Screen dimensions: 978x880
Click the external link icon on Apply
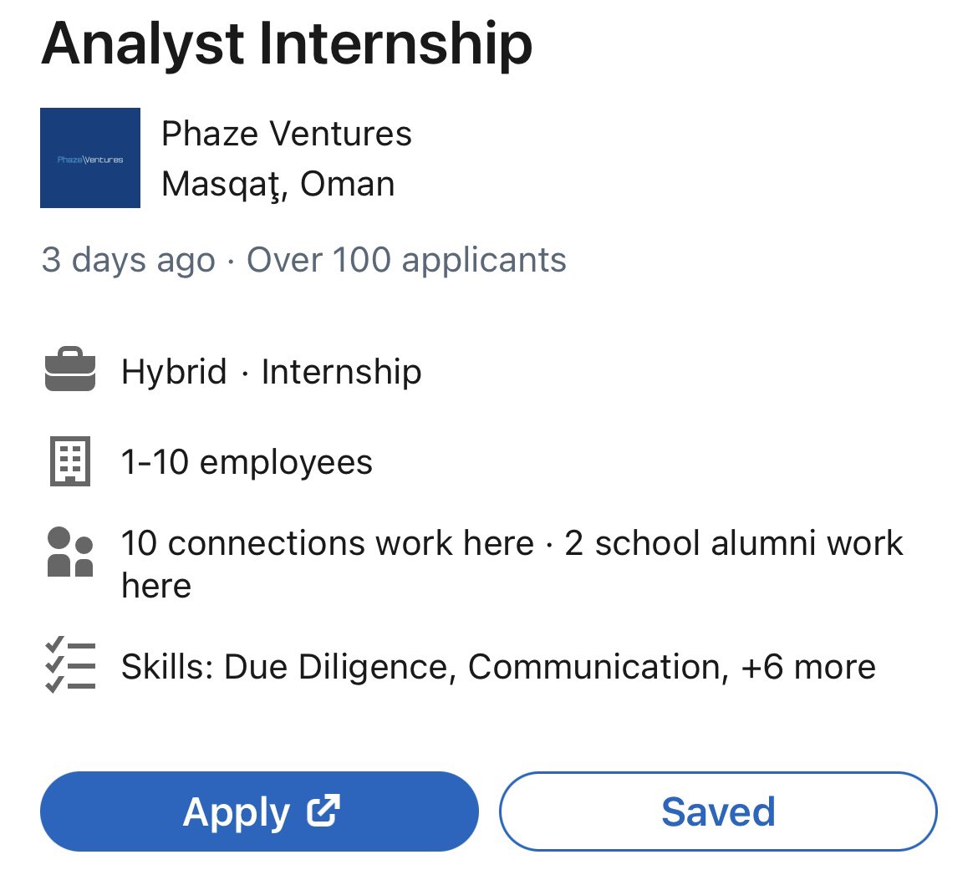coord(323,811)
